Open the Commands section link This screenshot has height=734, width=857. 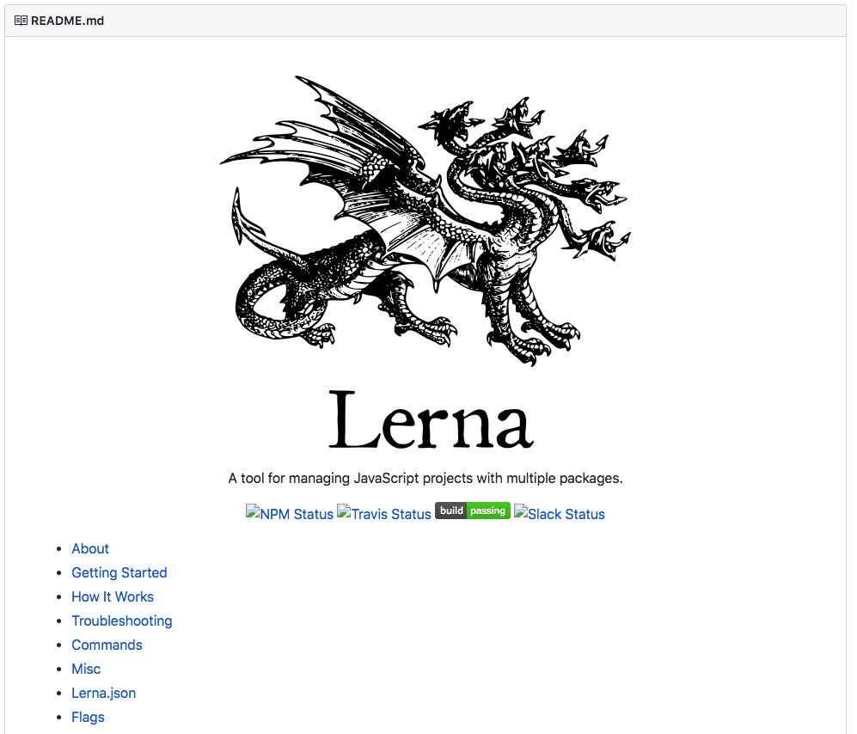(x=107, y=645)
